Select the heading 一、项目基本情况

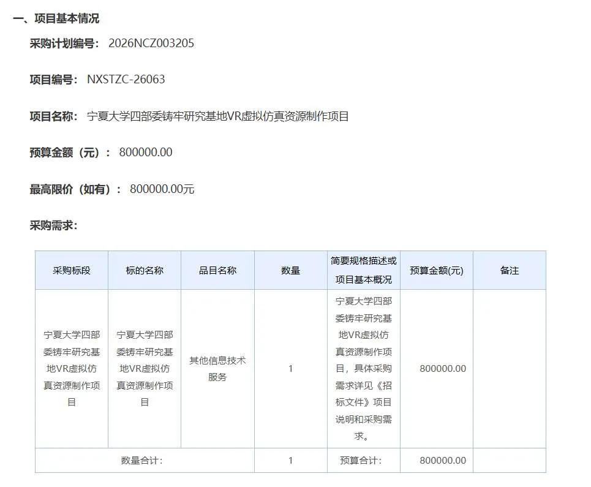pos(56,18)
